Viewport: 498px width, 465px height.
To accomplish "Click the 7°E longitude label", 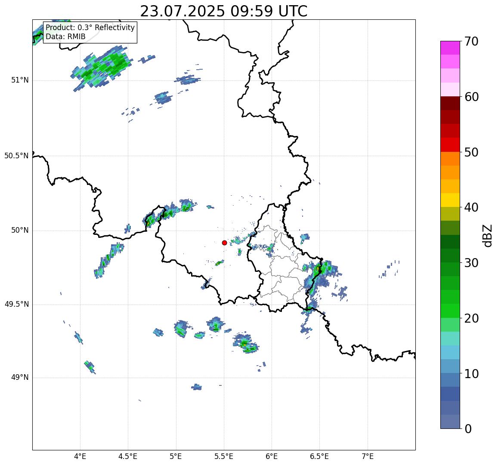I will click(368, 457).
